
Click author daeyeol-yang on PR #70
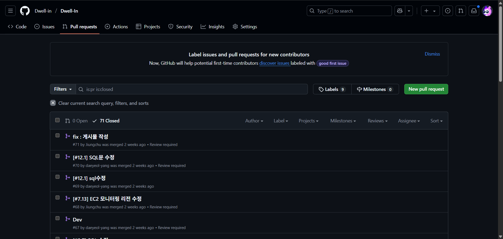click(x=97, y=166)
